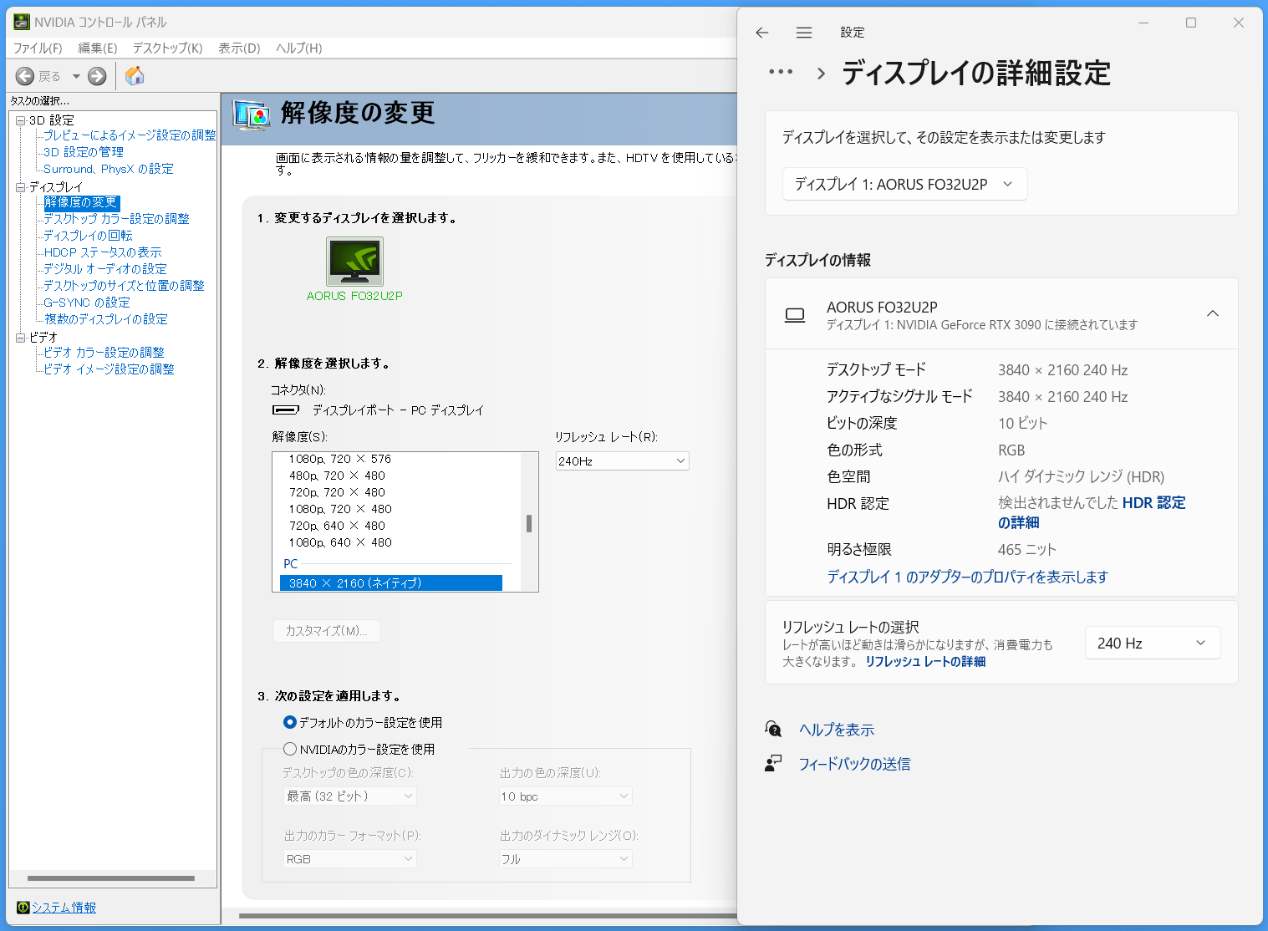Click ヘルプを表示 link

click(837, 730)
